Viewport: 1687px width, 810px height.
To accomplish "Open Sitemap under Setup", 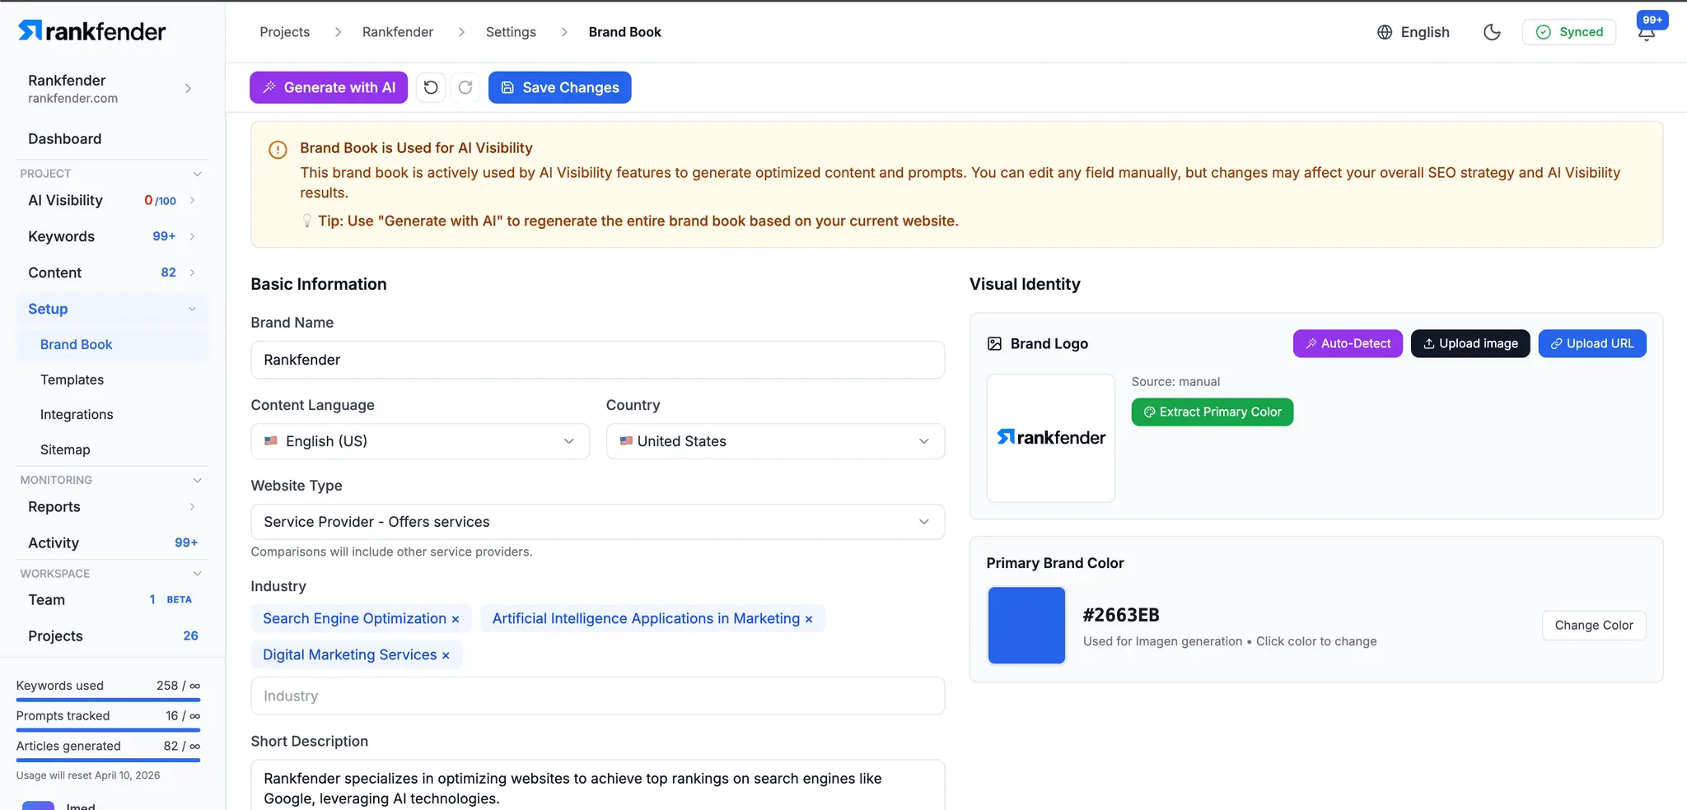I will pyautogui.click(x=65, y=449).
